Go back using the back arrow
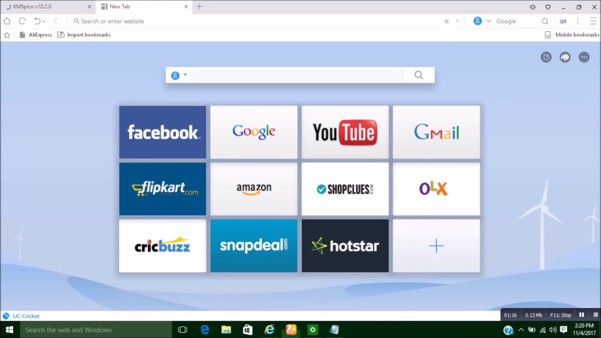This screenshot has width=601, height=338. 55,21
